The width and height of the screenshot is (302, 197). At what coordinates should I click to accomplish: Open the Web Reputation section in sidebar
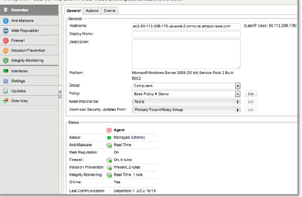[29, 31]
